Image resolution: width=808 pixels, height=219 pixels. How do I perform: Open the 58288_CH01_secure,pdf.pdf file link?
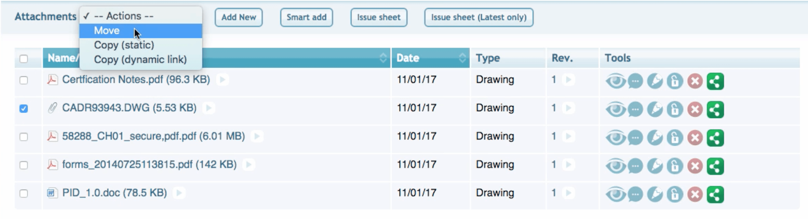153,137
